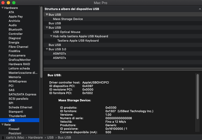Screen dimensions: 202x140
Task: Select Masterizzazione di... in the sidebar
Action: (x=23, y=73)
